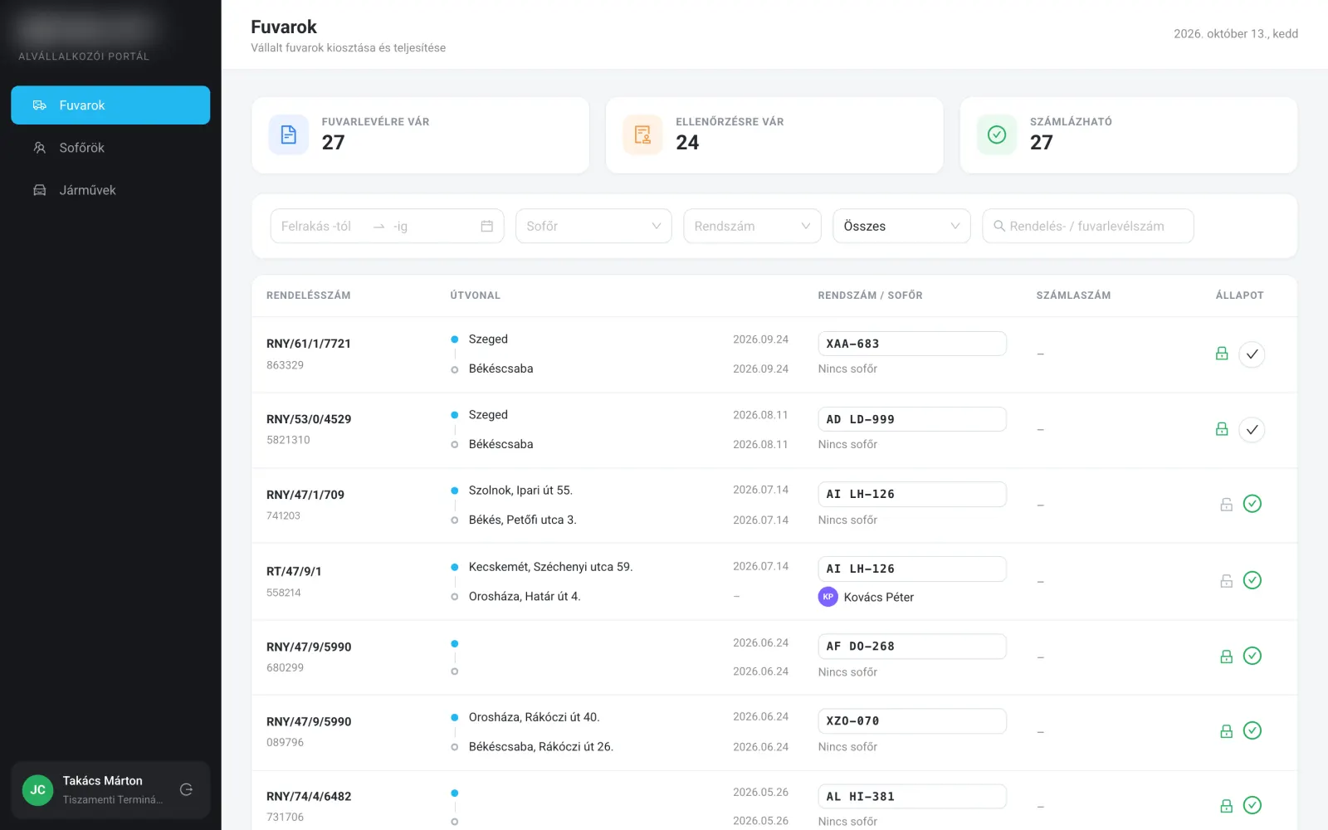The image size is (1328, 830).
Task: Expand the Rendszám filter dropdown
Action: [752, 226]
